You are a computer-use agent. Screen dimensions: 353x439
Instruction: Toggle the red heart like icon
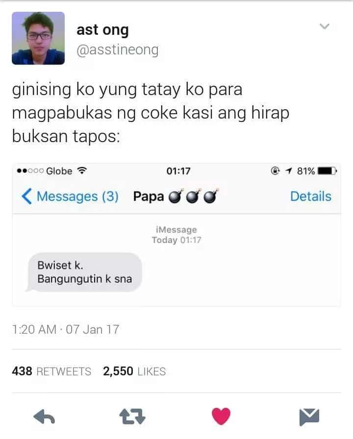(x=221, y=416)
